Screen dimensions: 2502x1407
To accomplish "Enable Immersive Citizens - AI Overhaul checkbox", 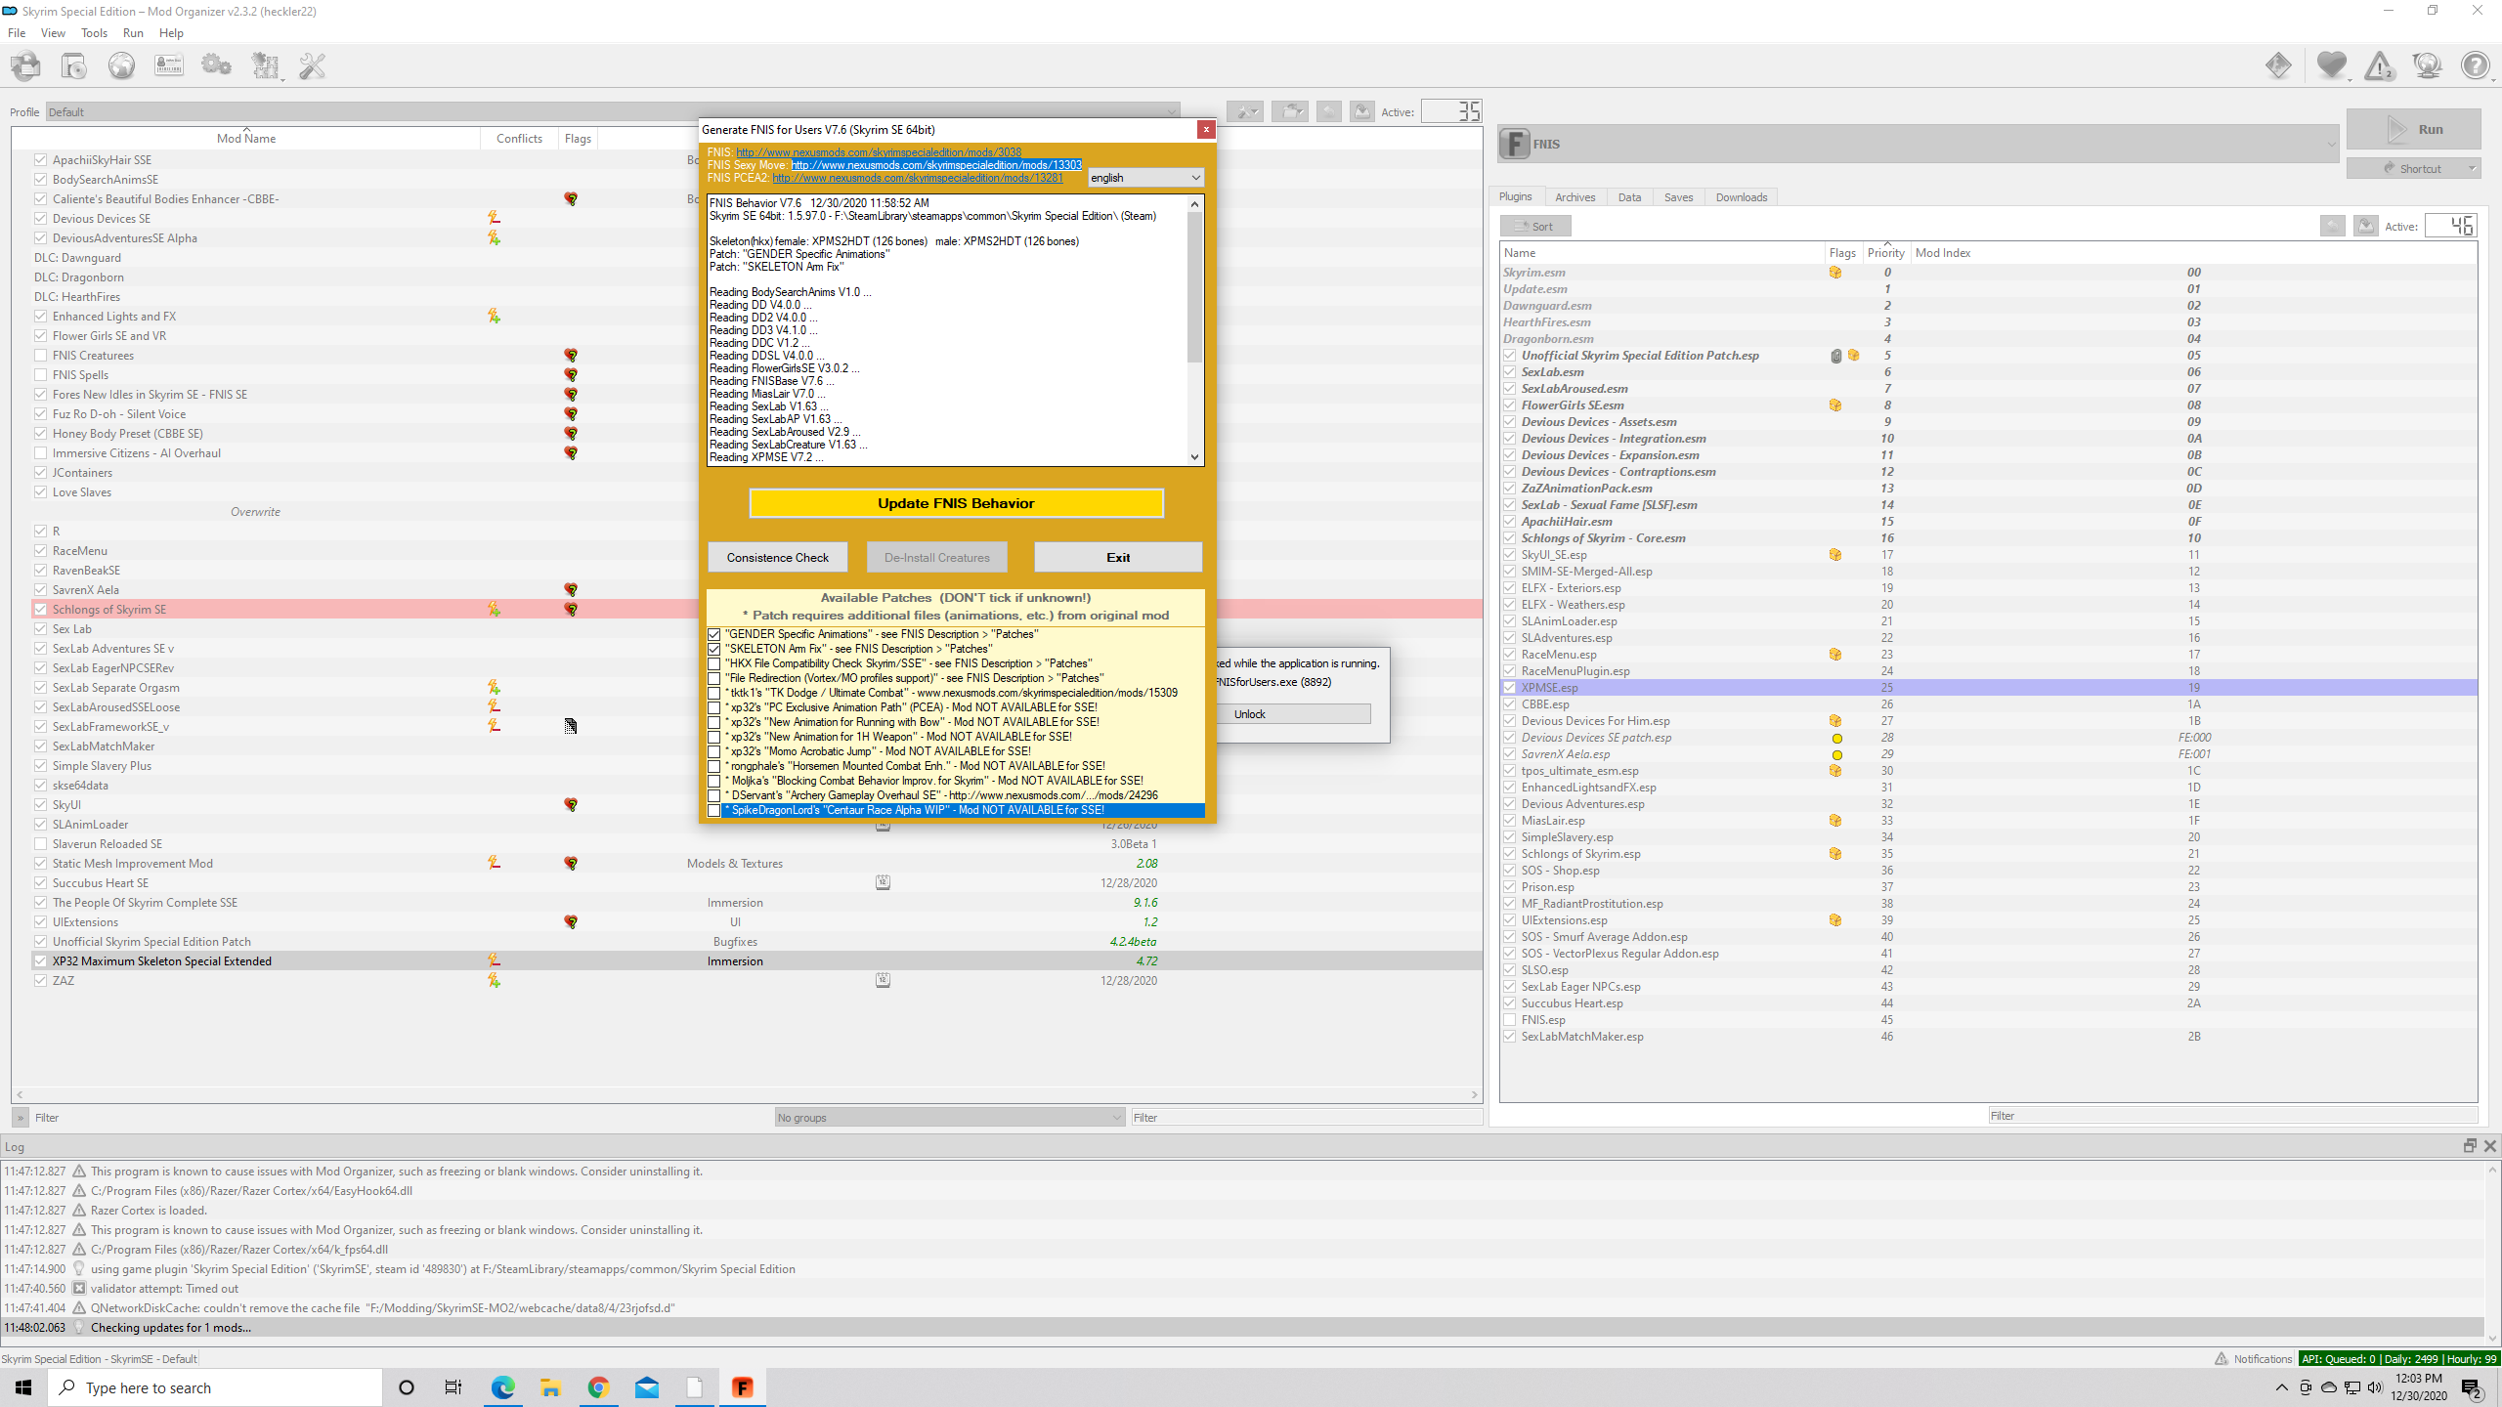I will [40, 453].
